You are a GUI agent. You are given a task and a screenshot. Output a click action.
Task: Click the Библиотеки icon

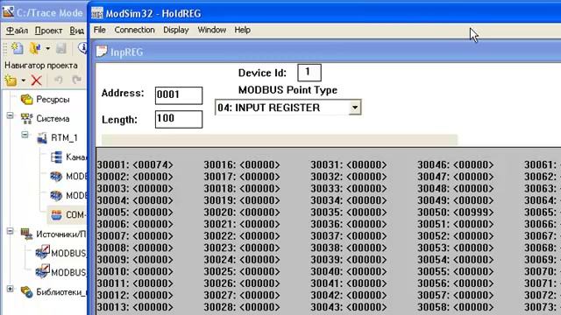click(x=27, y=291)
